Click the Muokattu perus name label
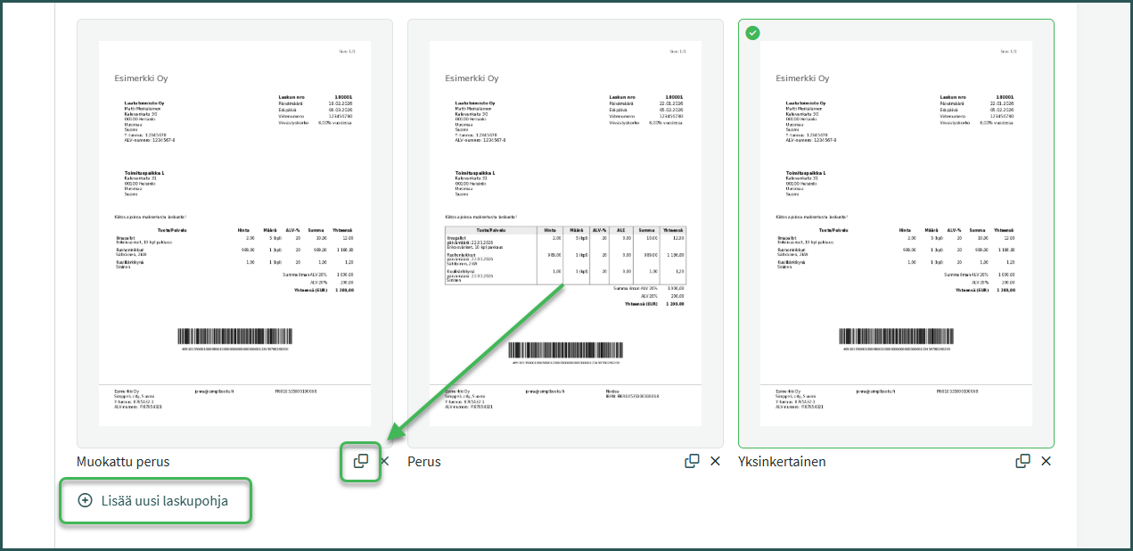This screenshot has height=551, width=1133. (123, 462)
